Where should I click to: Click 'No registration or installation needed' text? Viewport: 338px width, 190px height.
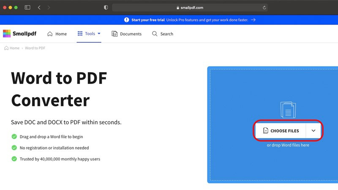coord(55,148)
